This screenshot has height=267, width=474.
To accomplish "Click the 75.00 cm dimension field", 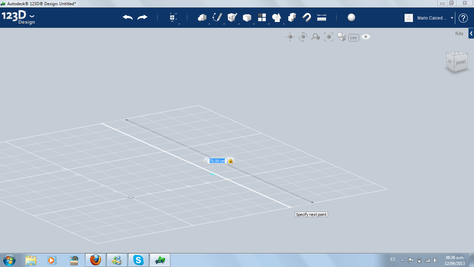I will 217,161.
